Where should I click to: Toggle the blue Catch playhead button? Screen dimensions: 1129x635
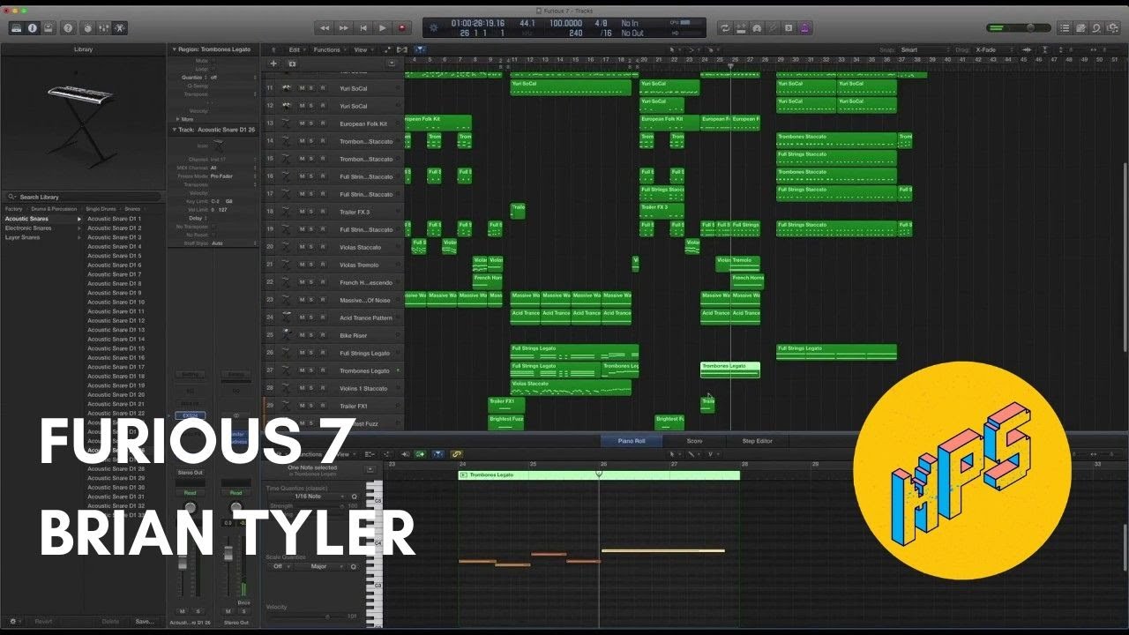[x=420, y=50]
